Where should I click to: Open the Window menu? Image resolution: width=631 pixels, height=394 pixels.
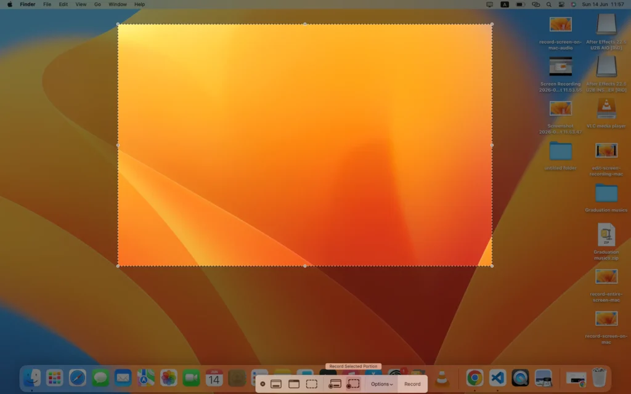(x=118, y=4)
